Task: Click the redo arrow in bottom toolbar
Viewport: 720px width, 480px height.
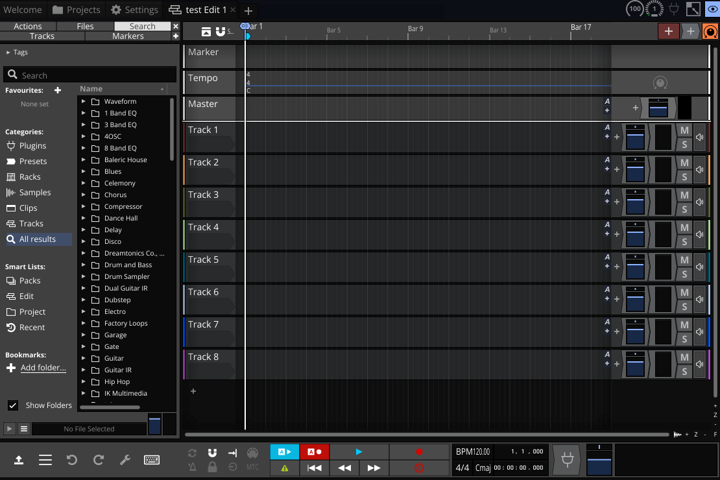Action: [x=99, y=460]
